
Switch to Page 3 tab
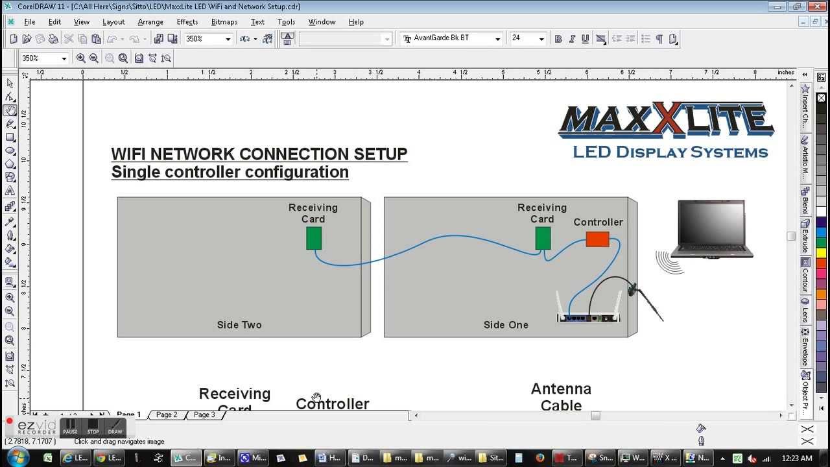204,414
